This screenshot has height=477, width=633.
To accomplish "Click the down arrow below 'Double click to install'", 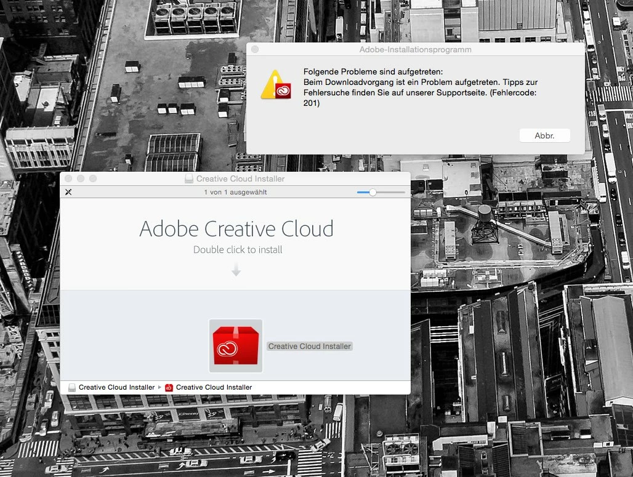I will 236,270.
